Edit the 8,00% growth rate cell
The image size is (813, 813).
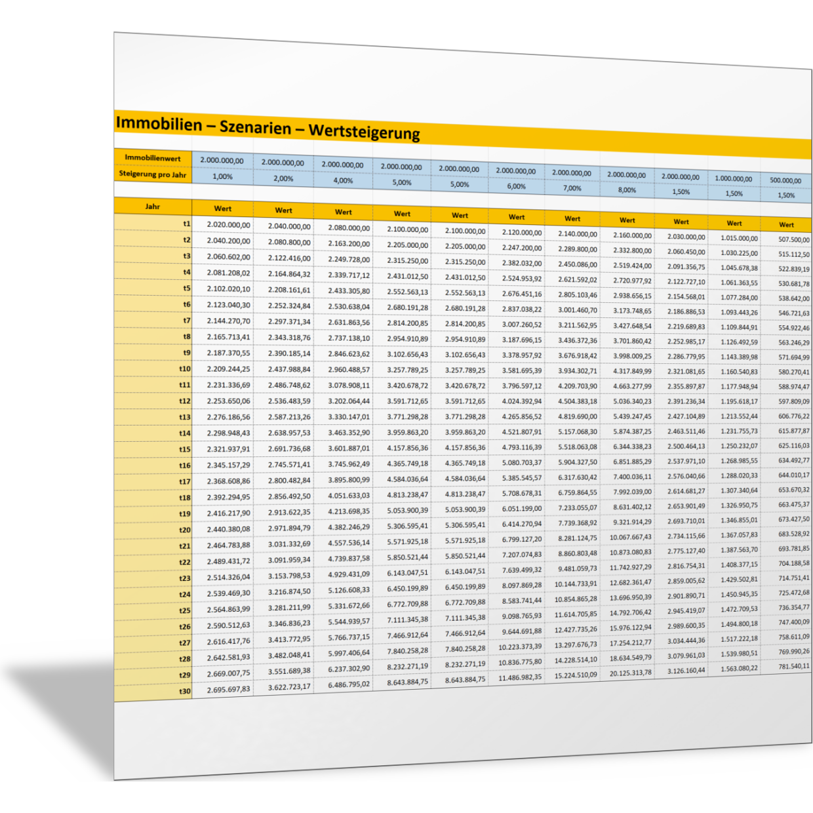click(627, 190)
